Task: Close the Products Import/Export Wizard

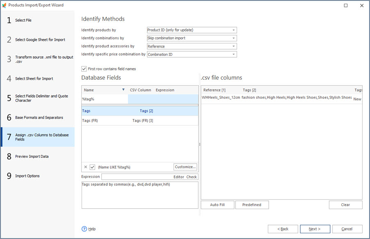Action: 362,5
